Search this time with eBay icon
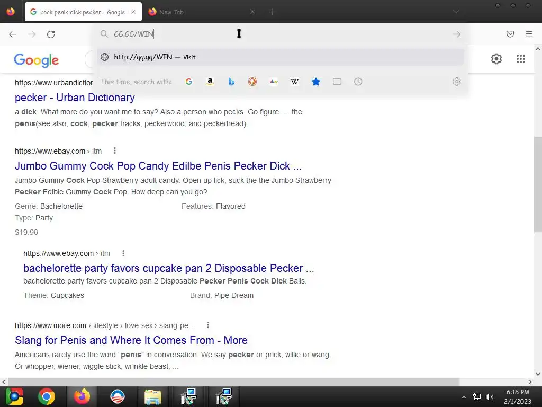The height and width of the screenshot is (407, 542). [274, 82]
